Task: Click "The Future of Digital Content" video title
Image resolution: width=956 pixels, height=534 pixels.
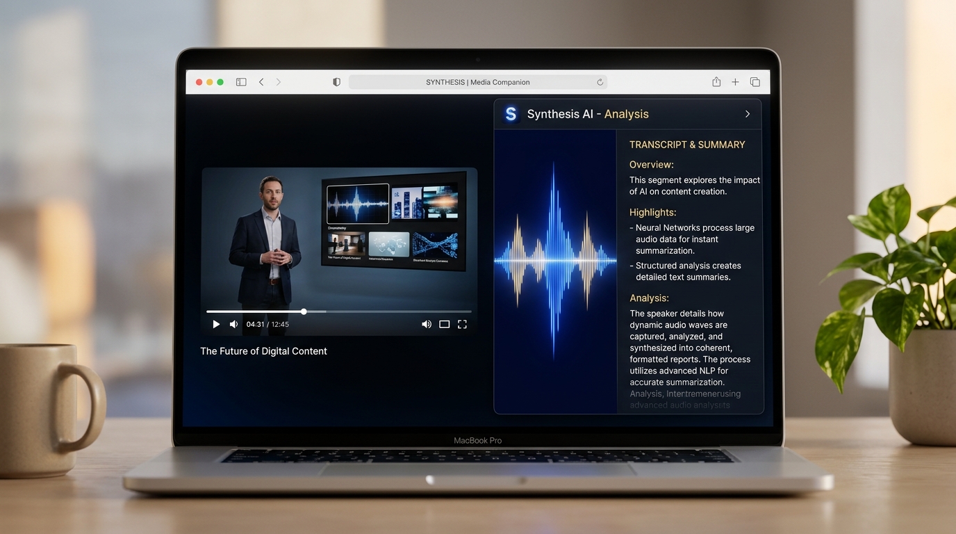Action: tap(264, 351)
